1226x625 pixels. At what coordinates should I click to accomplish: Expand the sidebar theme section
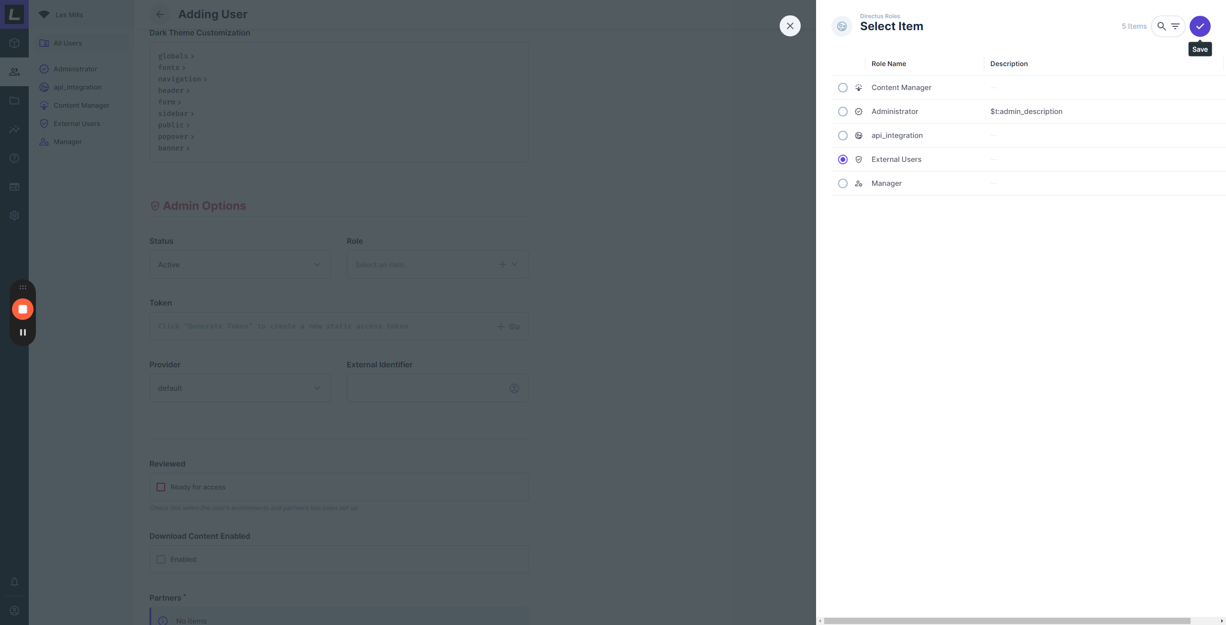[x=176, y=114]
